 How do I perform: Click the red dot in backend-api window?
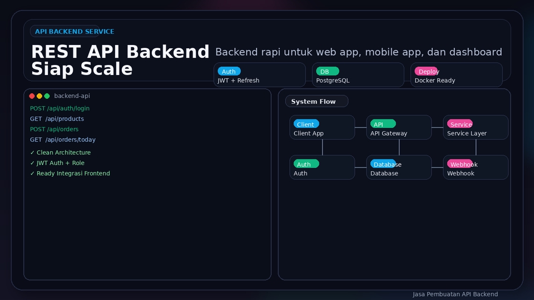(32, 96)
